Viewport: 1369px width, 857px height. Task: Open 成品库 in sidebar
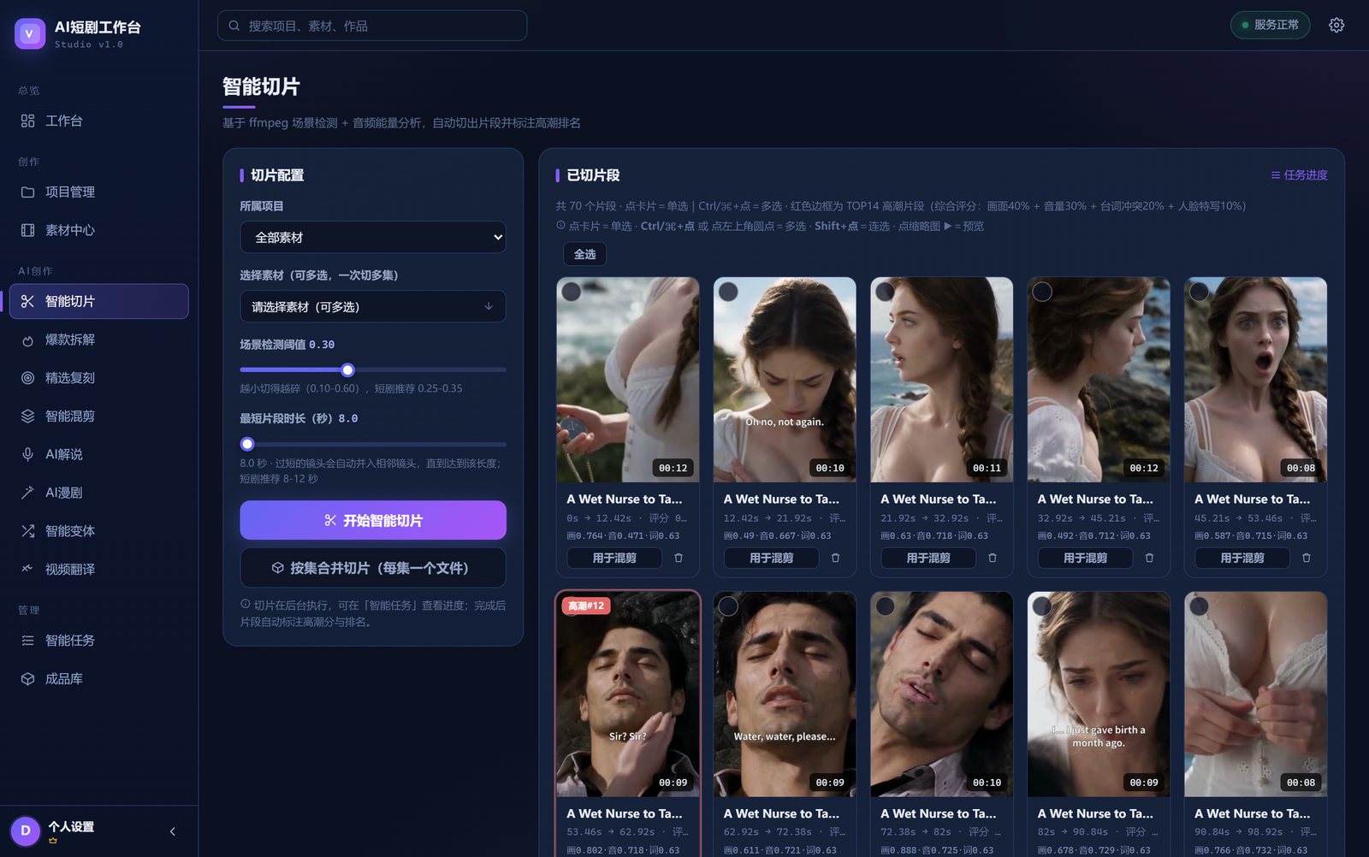tap(99, 678)
